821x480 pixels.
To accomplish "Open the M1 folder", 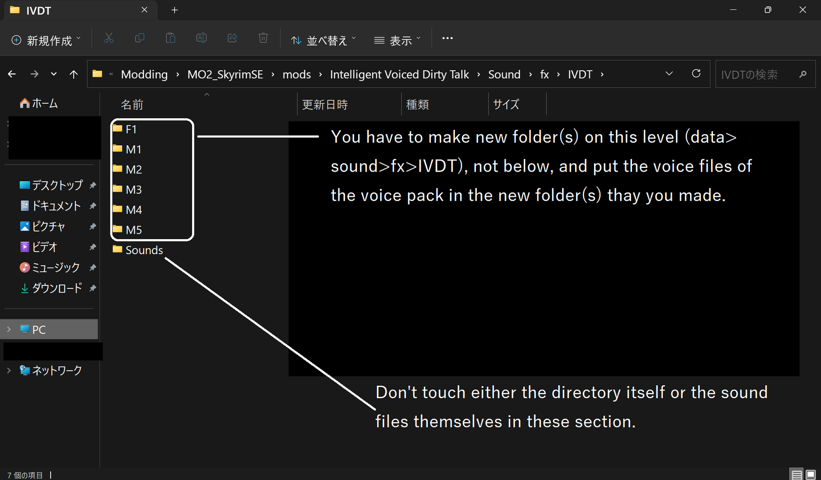I will (127, 149).
